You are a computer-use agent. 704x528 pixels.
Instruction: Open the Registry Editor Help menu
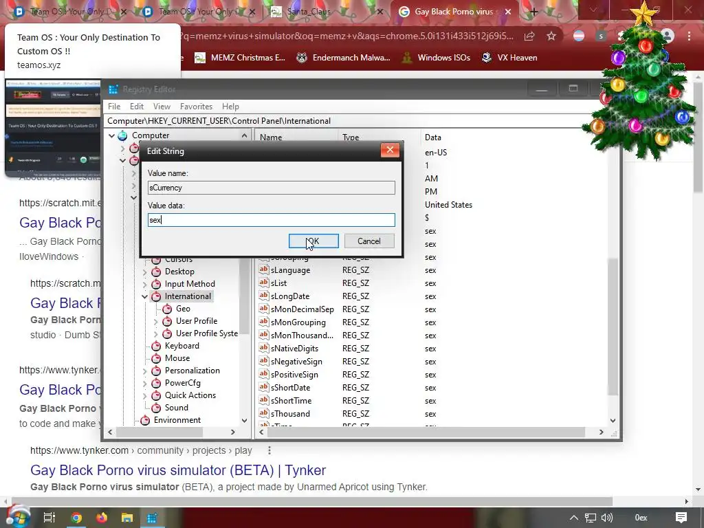[x=230, y=107]
